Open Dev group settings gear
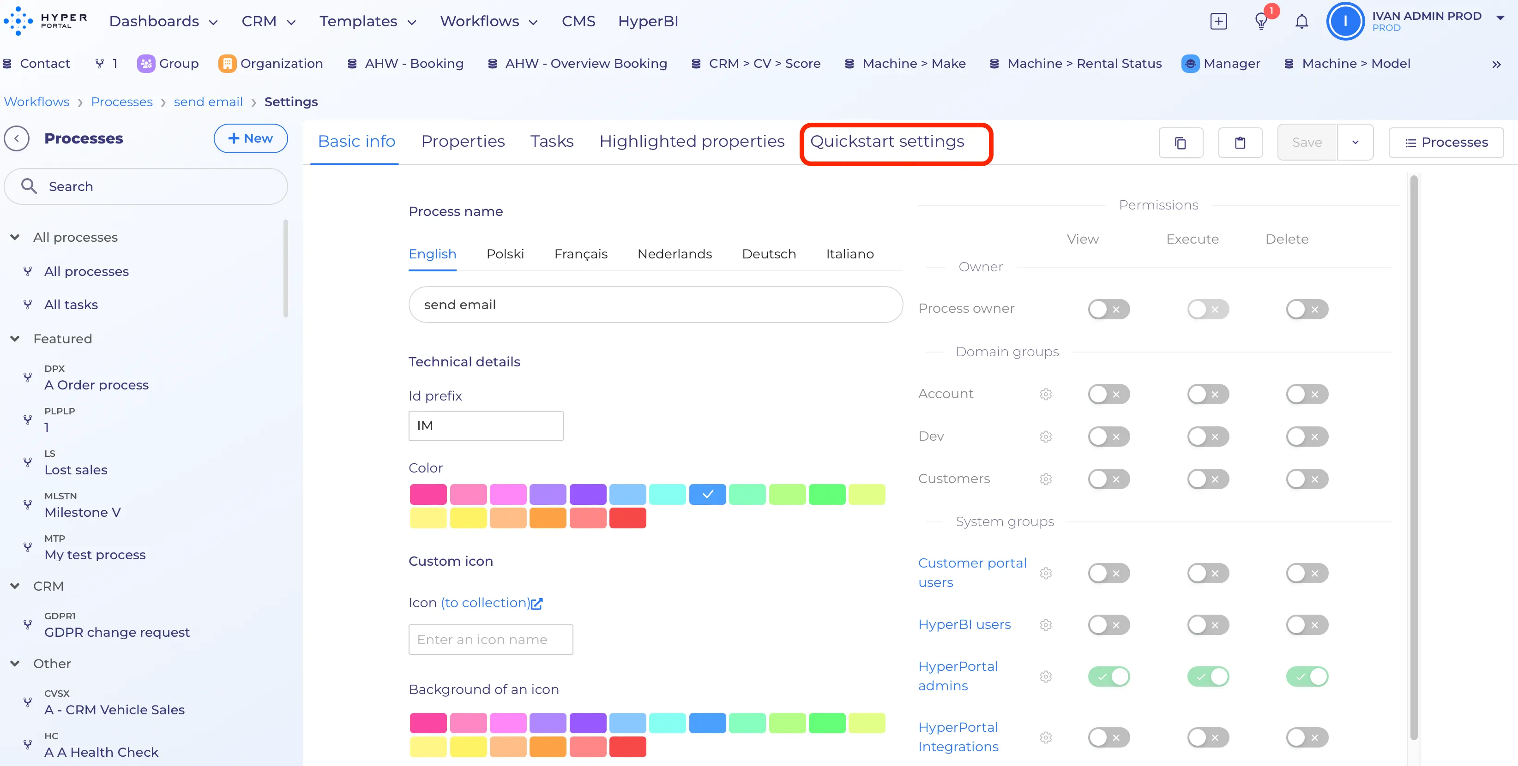The image size is (1518, 766). 1045,436
